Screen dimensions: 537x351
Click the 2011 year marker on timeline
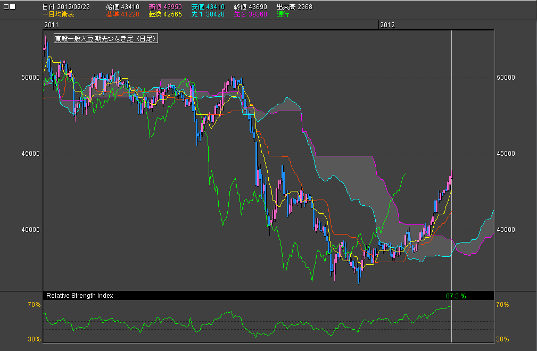tap(52, 25)
